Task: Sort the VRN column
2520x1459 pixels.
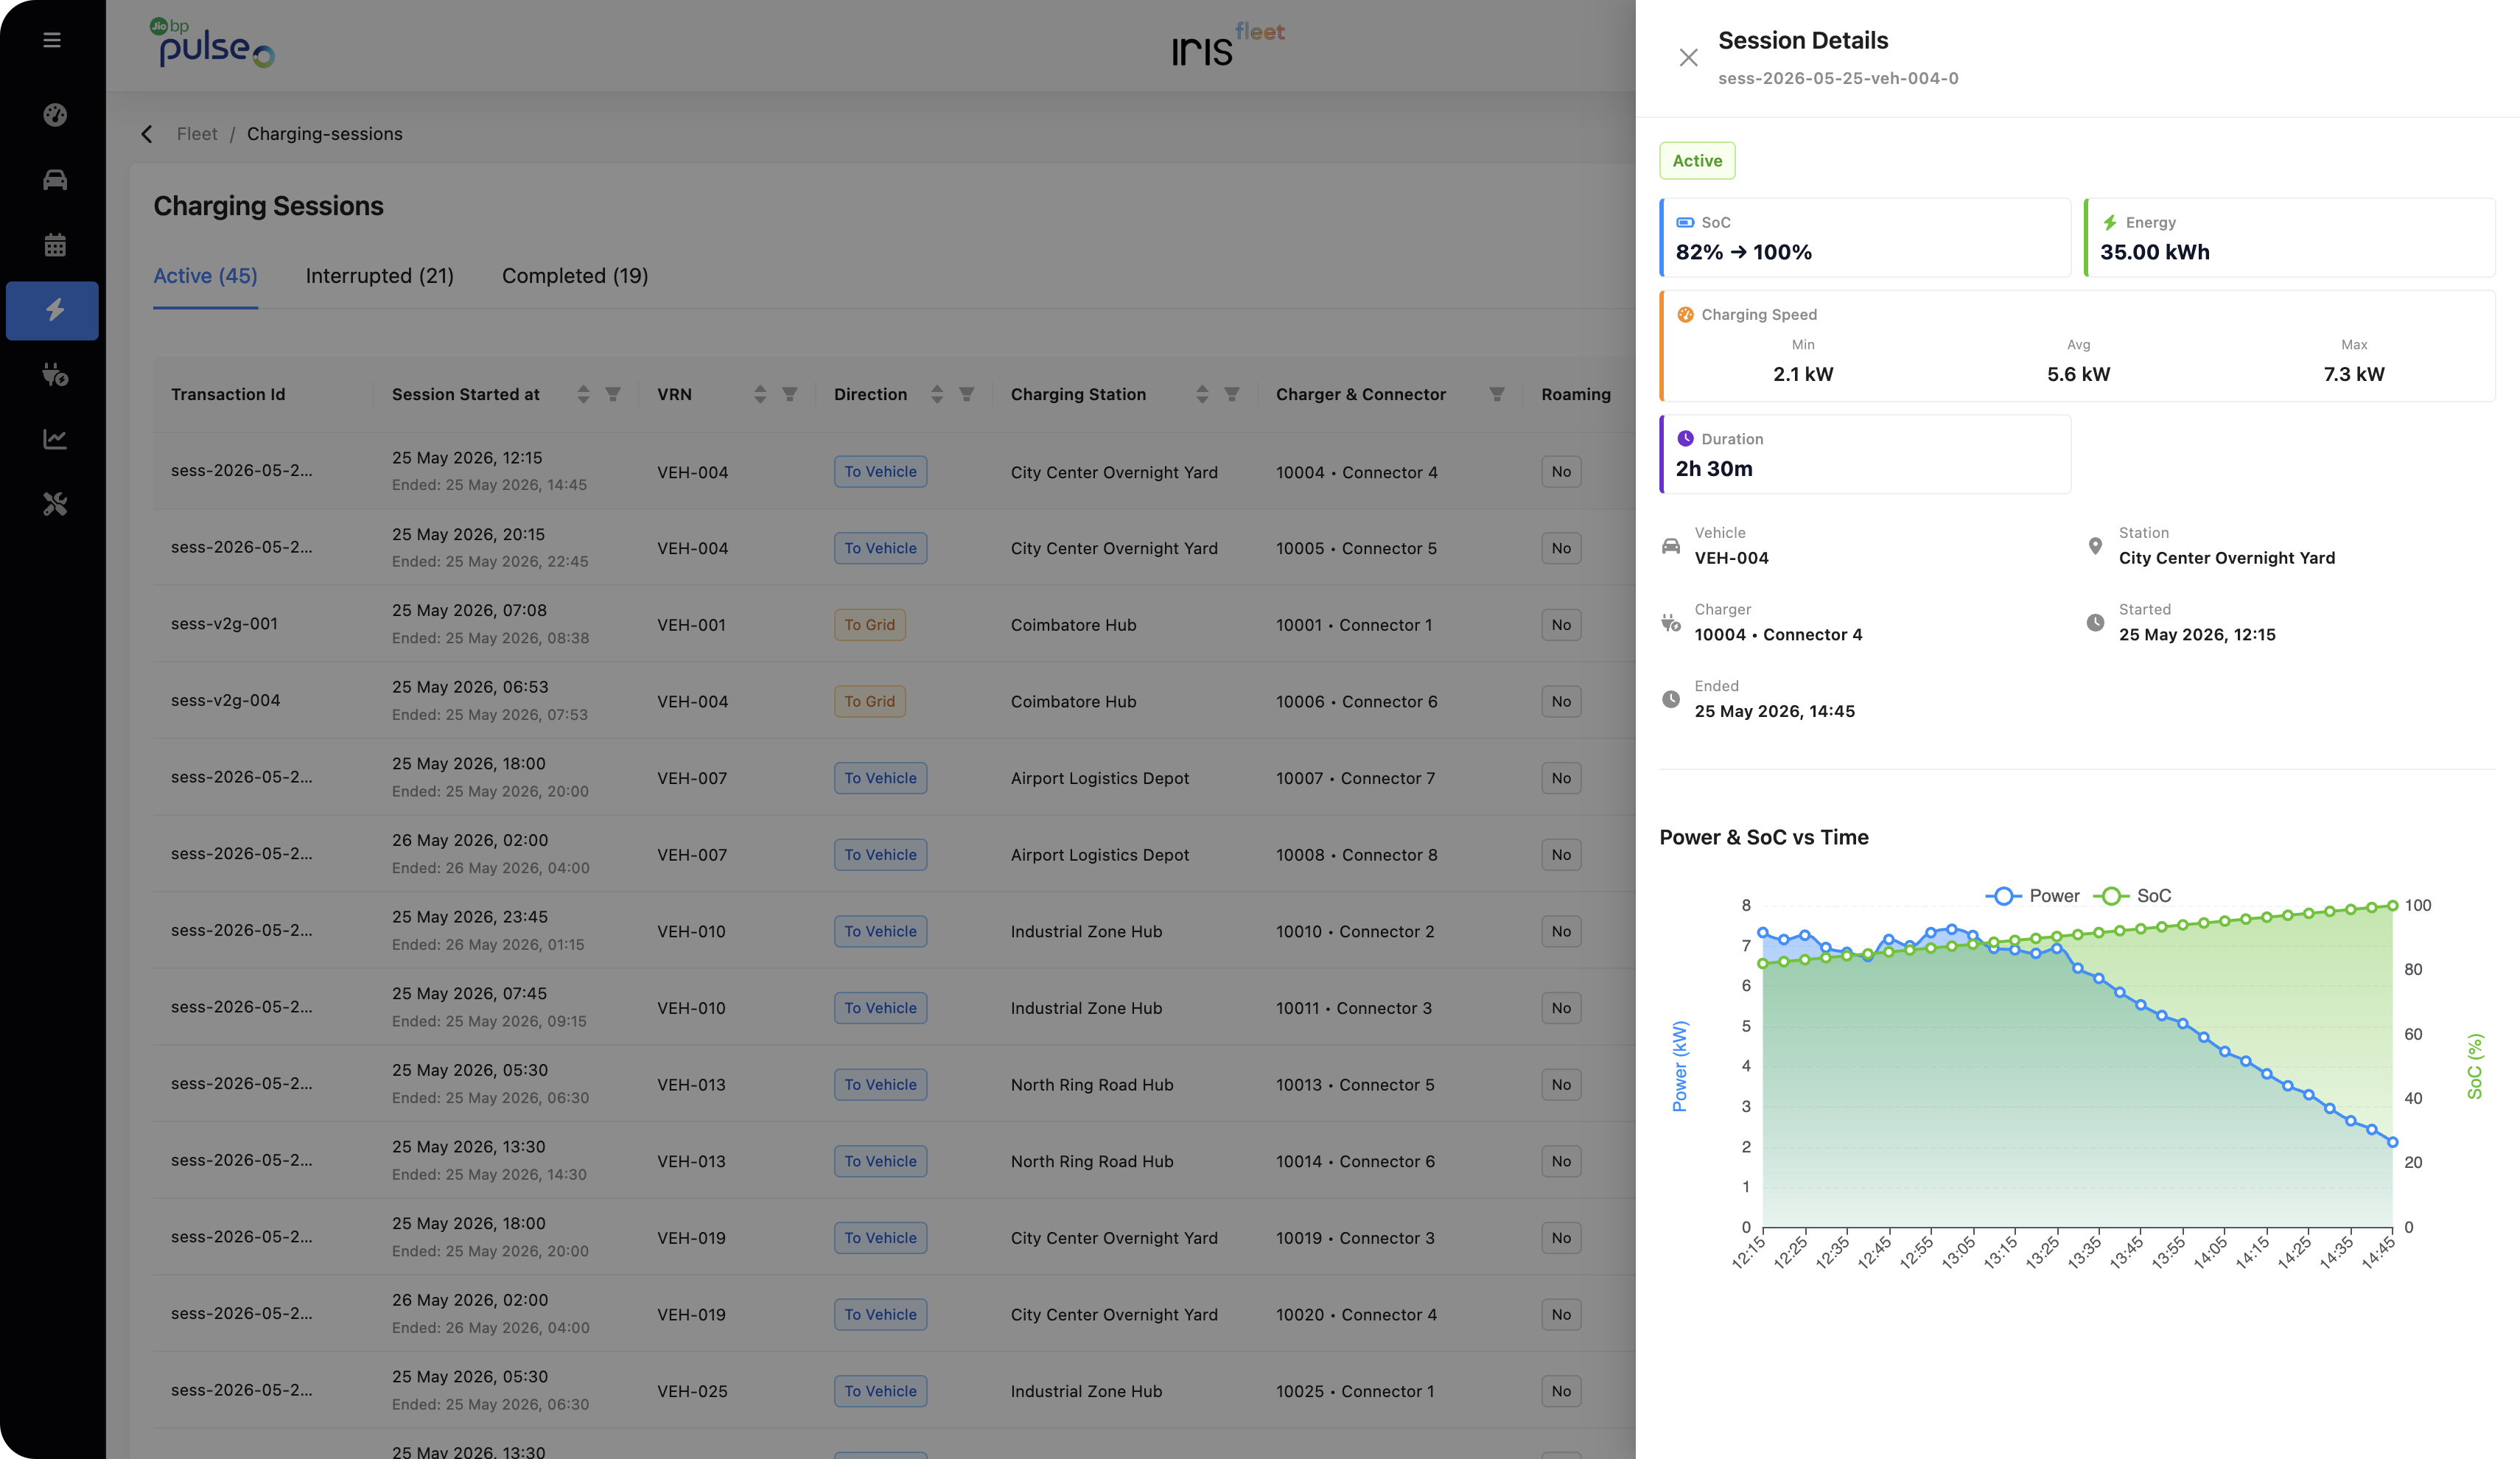Action: (x=760, y=394)
